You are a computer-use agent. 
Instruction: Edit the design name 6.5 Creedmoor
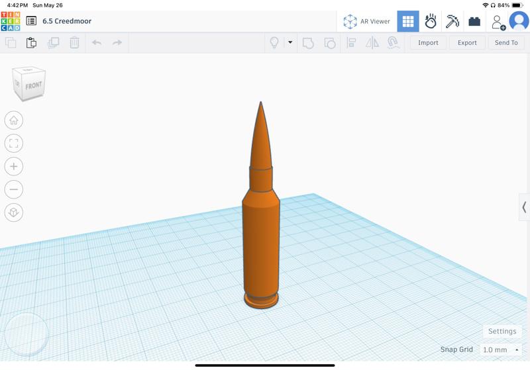67,21
